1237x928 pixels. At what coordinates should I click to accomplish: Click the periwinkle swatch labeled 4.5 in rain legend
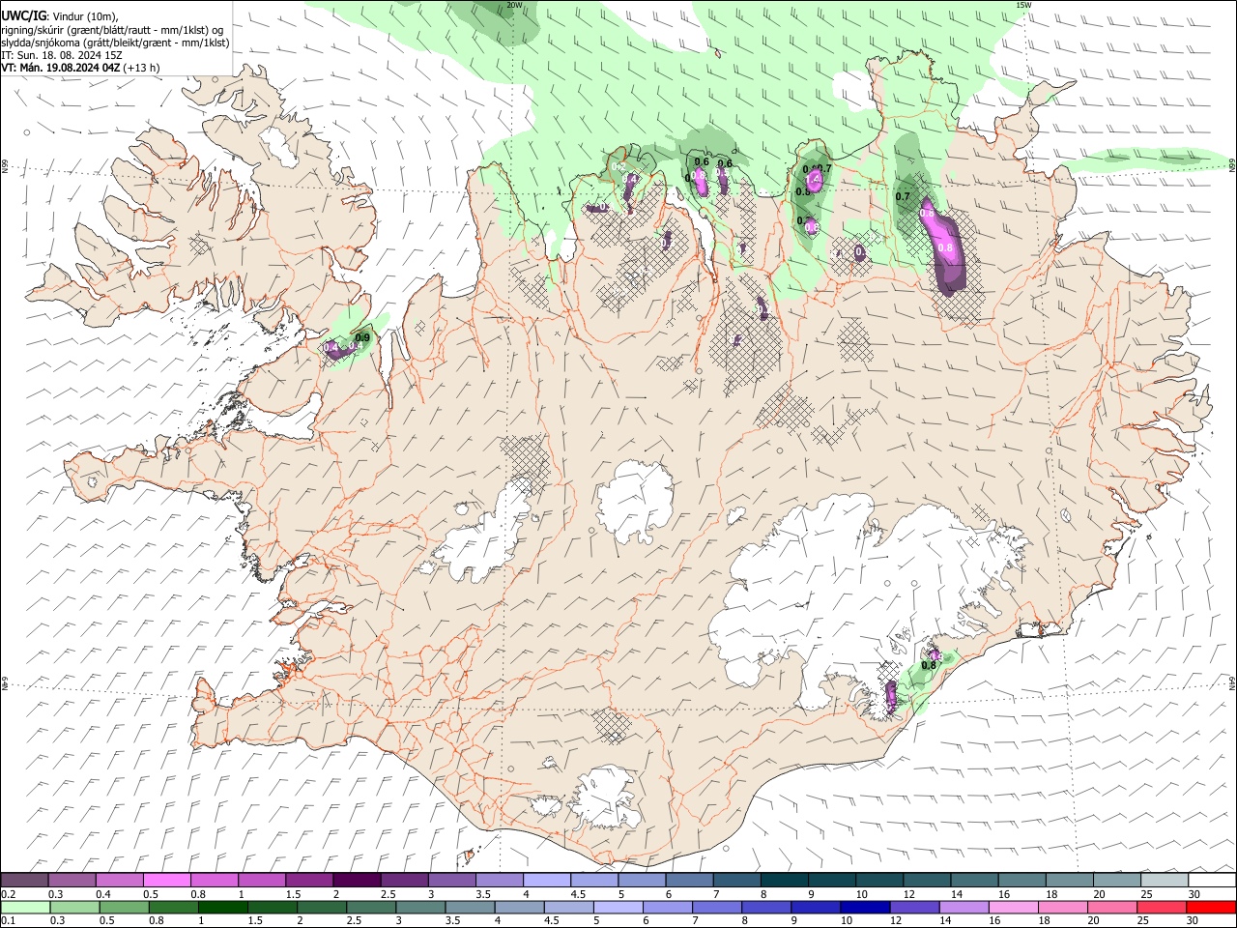[x=568, y=908]
